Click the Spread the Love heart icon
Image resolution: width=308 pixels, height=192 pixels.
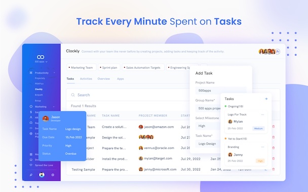pos(31,165)
